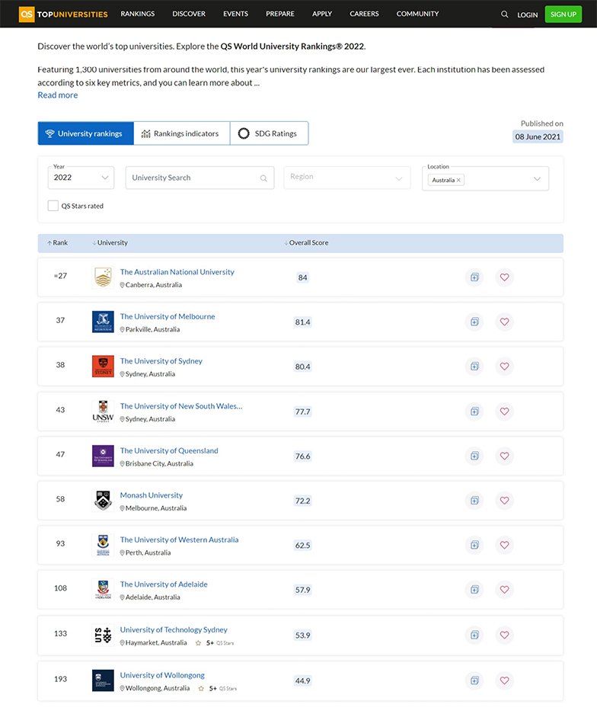Favorite The University of Sydney heart
The width and height of the screenshot is (597, 714).
[504, 367]
